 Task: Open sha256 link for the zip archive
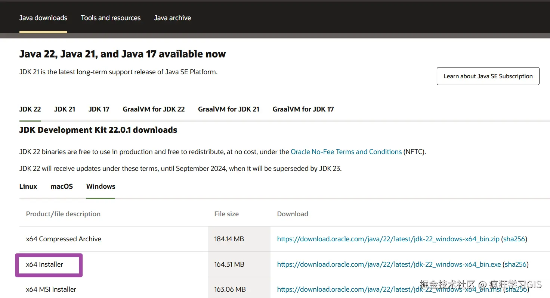click(514, 239)
